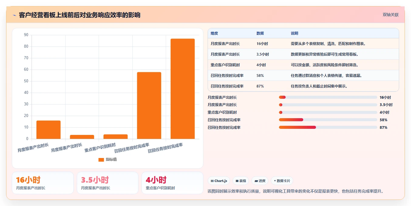
Task: Click 重点客户识别耗时 in the table's 维度 column
Action: point(225,65)
